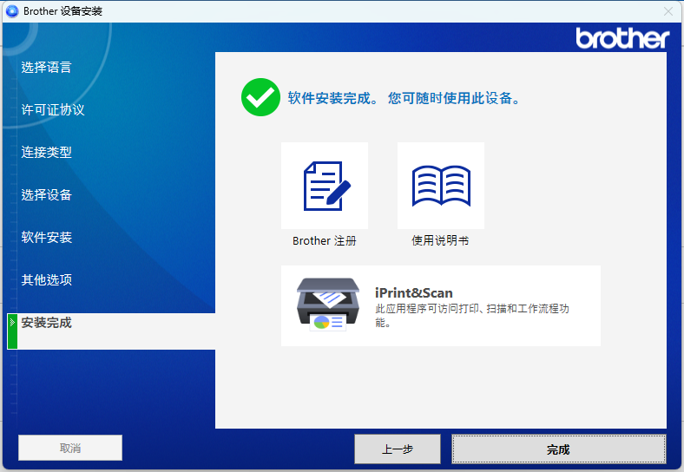
Task: Click the iPrint&Scan title text
Action: pyautogui.click(x=413, y=292)
